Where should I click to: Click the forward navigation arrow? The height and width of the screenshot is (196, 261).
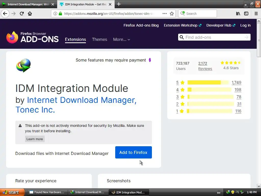point(14,14)
